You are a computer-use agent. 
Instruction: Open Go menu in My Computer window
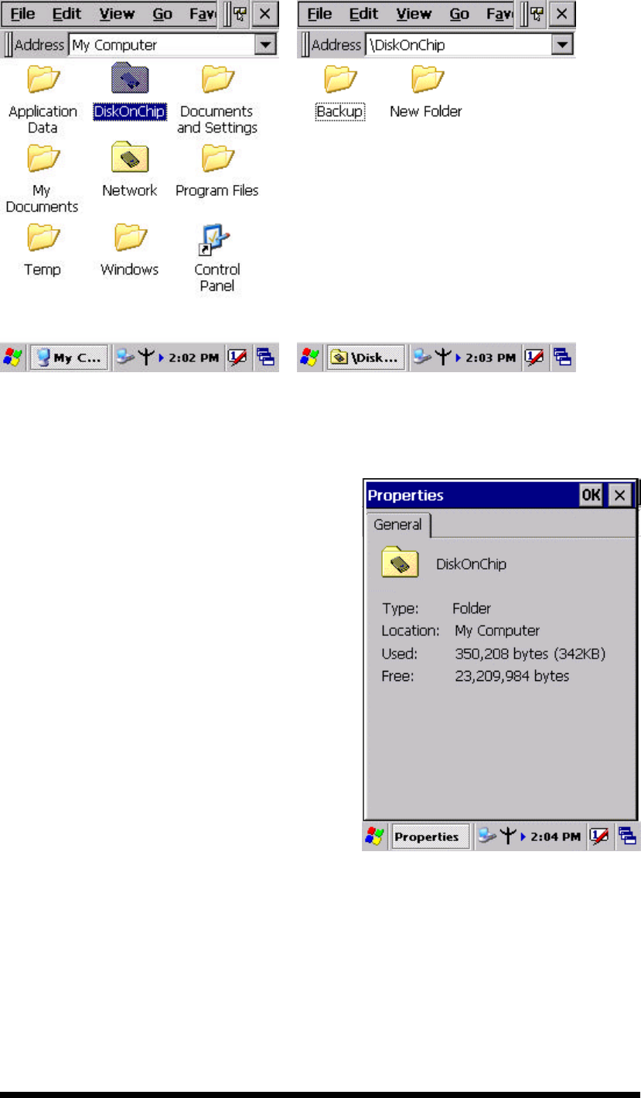tap(162, 14)
